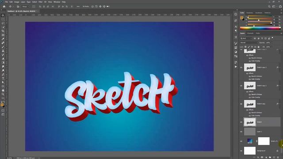Click the fx add layer style icon

point(258,157)
